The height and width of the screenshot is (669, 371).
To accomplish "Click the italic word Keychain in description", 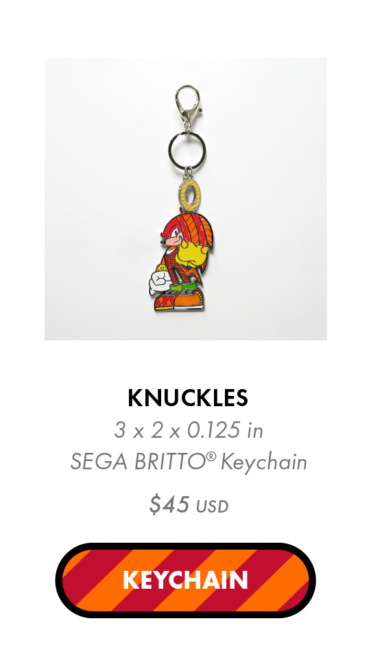I will (x=265, y=463).
